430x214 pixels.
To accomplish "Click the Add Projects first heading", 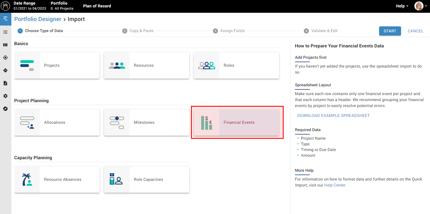I will click(x=311, y=57).
